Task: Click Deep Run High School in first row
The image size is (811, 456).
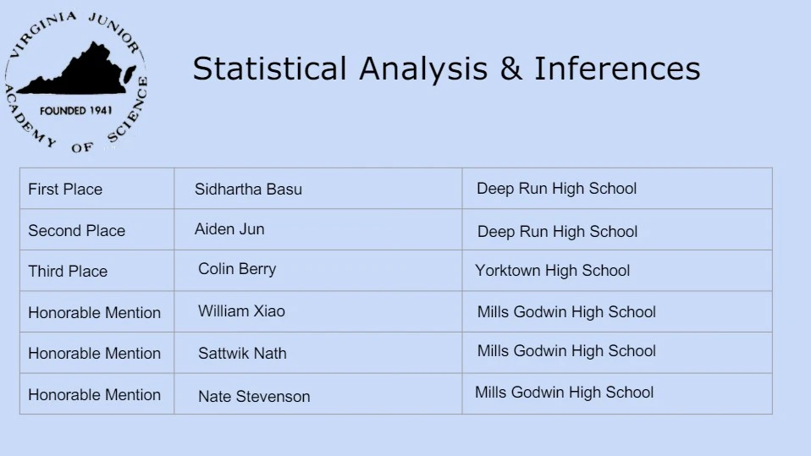Action: (556, 190)
